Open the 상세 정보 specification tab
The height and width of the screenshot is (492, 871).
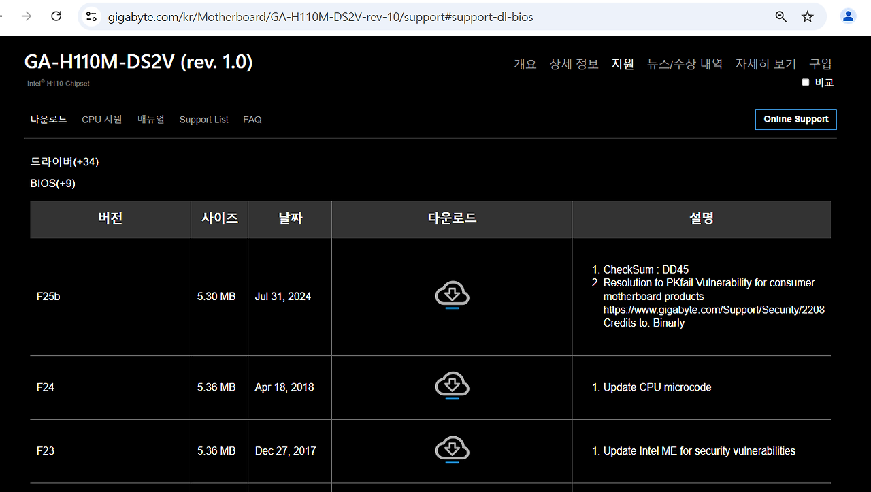point(574,64)
